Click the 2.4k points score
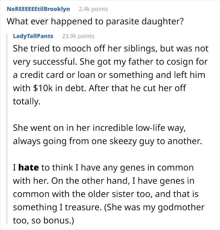The image size is (220, 230). pyautogui.click(x=93, y=9)
